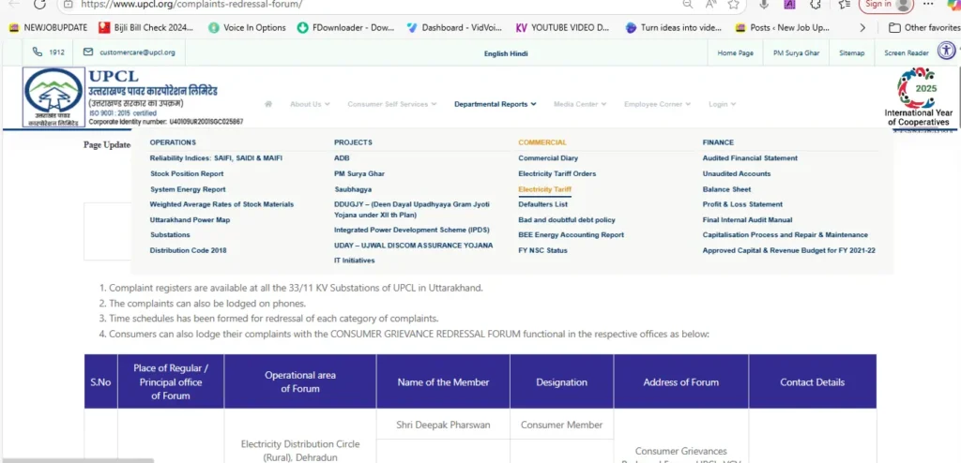Open BEE Energy Accounting Report
This screenshot has width=961, height=463.
coord(571,235)
